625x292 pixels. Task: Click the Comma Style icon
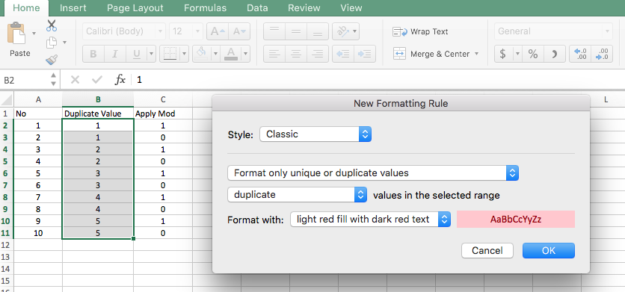click(x=555, y=54)
